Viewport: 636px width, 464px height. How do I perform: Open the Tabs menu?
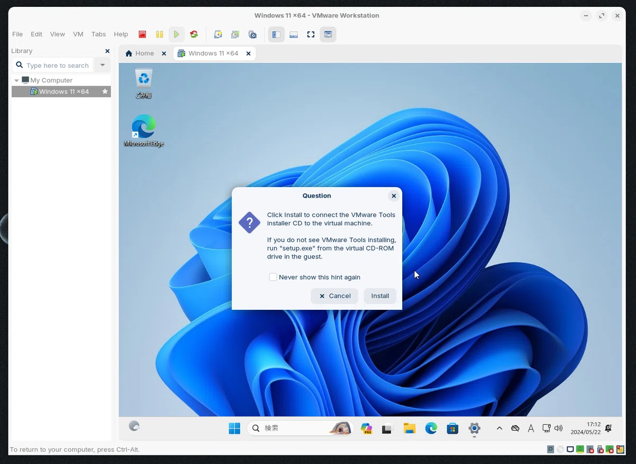tap(99, 34)
